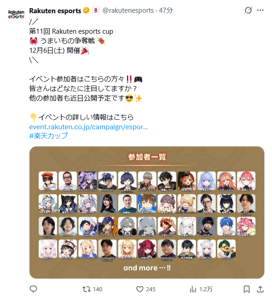
Task: Follow the event.rakuten.co.jp campaign link
Action: (x=88, y=127)
